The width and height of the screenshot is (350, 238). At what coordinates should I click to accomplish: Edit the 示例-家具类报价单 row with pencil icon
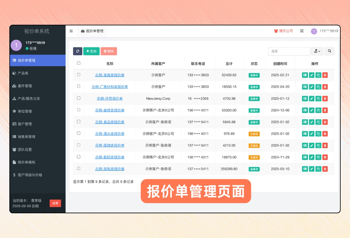(312, 75)
